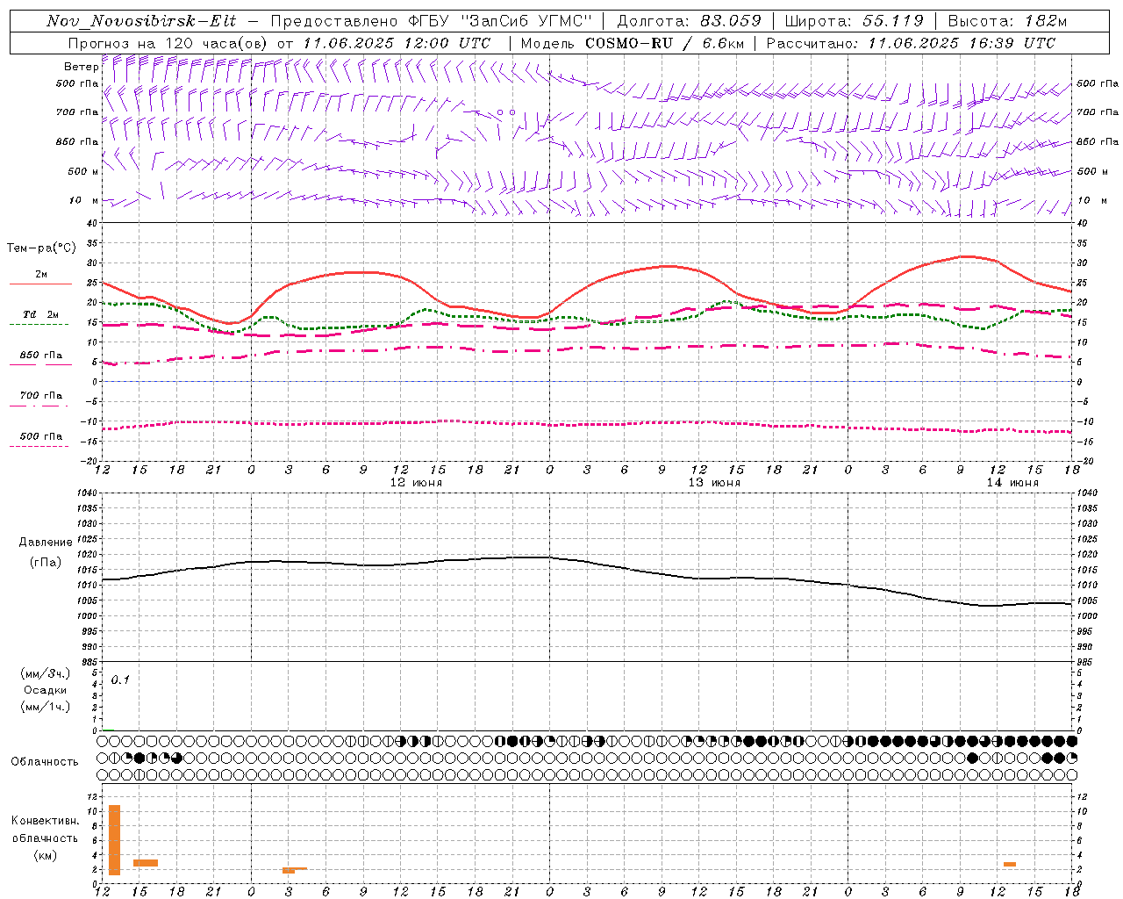Image resolution: width=1123 pixels, height=899 pixels.
Task: Select the provider text "ЗапСиб УГМС"
Action: (x=527, y=21)
